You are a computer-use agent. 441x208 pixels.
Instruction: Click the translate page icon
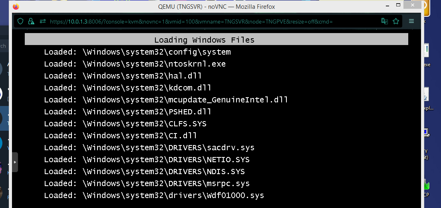pos(384,22)
